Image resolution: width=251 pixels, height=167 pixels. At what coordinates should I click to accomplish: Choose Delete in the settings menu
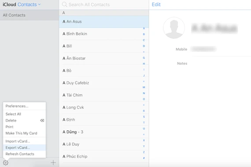[x=24, y=120]
